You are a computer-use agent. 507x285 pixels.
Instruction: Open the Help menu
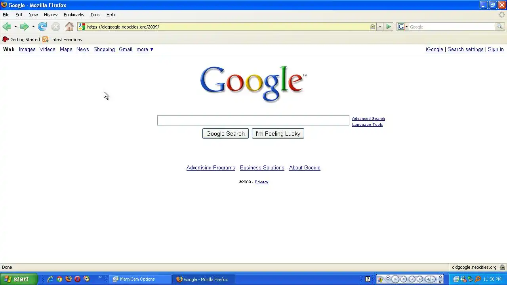coord(111,15)
